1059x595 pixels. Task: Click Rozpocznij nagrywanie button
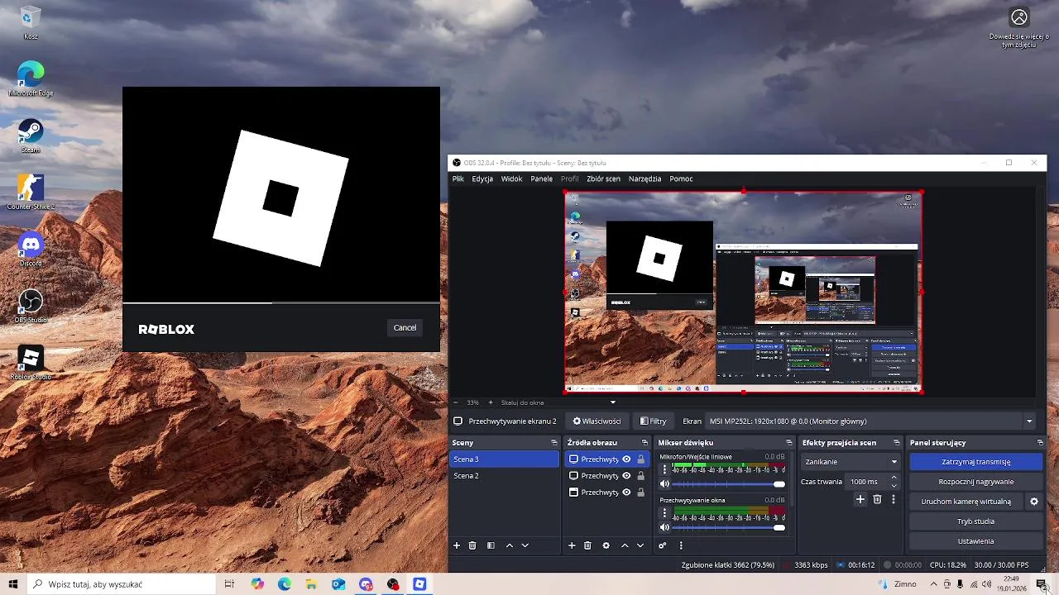click(975, 482)
